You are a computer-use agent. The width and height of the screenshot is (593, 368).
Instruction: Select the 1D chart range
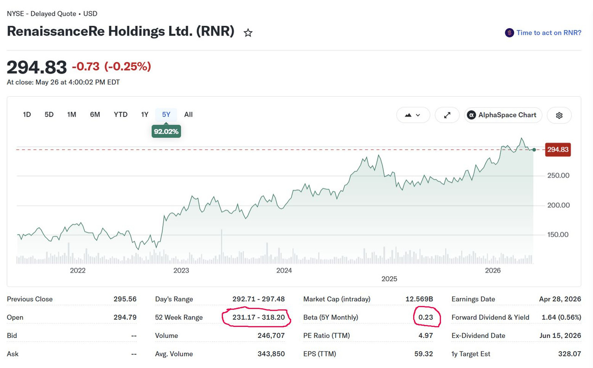tap(27, 114)
